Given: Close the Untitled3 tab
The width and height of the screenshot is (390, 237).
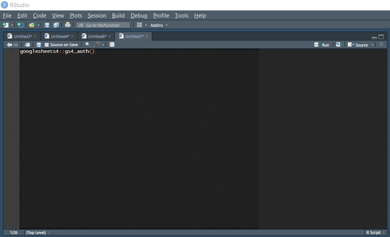Looking at the screenshot, I should click(35, 36).
